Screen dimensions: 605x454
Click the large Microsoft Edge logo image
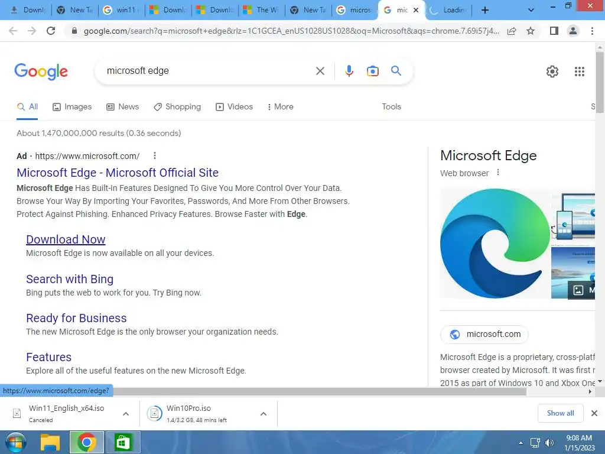point(495,243)
